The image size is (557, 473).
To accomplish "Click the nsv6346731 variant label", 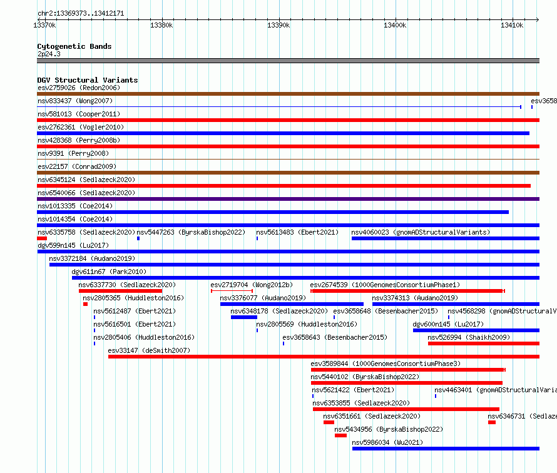I will tap(522, 416).
